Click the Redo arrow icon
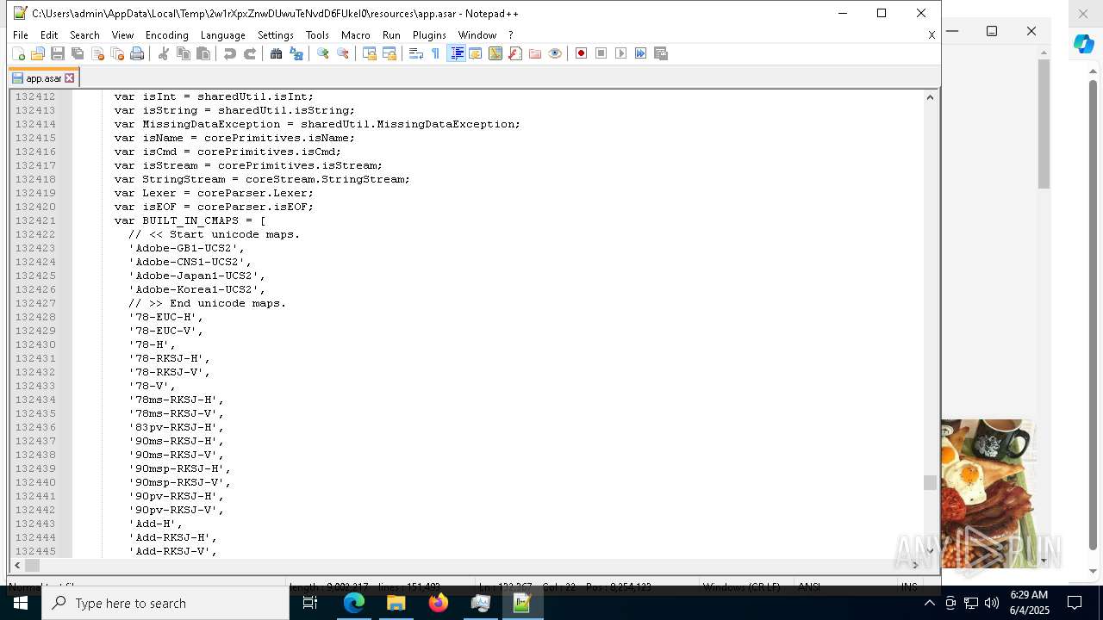Viewport: 1103px width, 620px height. pos(250,53)
